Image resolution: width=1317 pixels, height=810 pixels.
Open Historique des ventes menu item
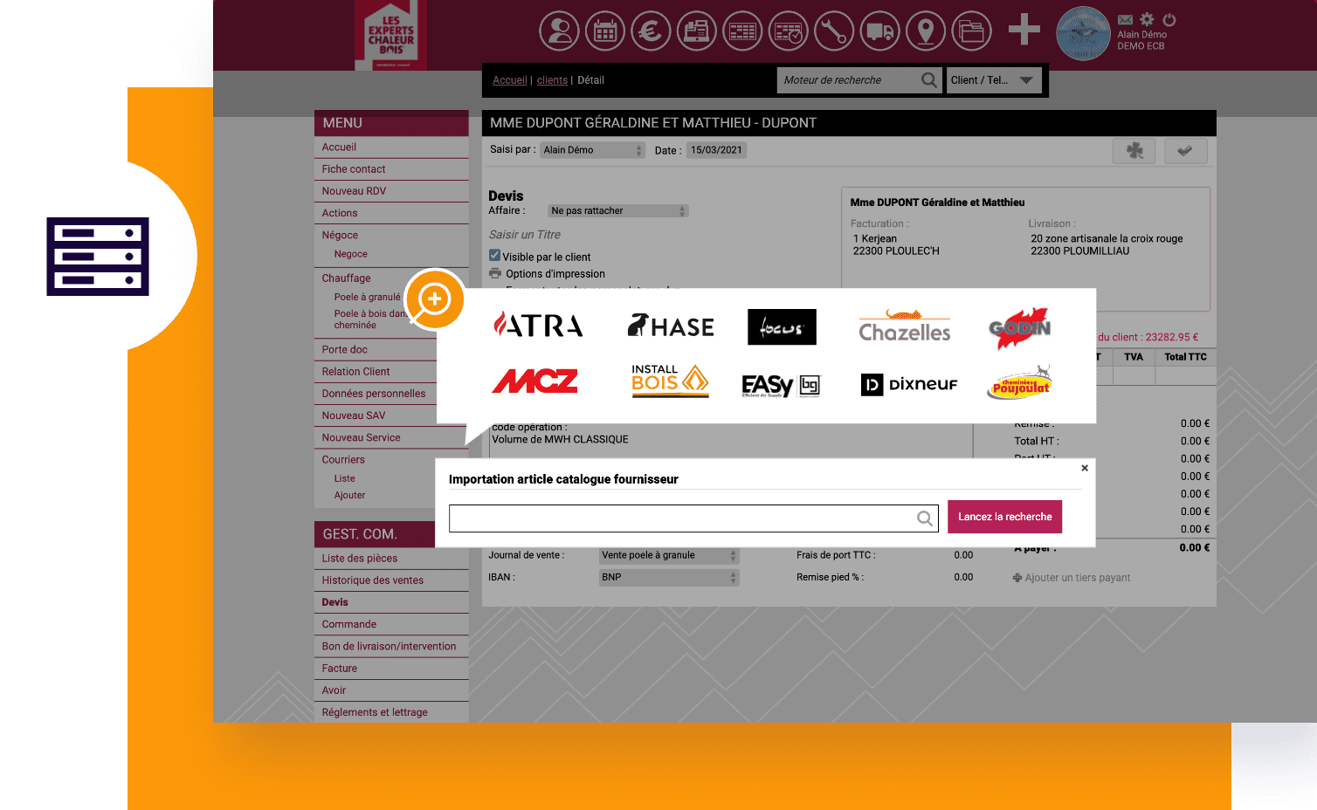point(391,580)
